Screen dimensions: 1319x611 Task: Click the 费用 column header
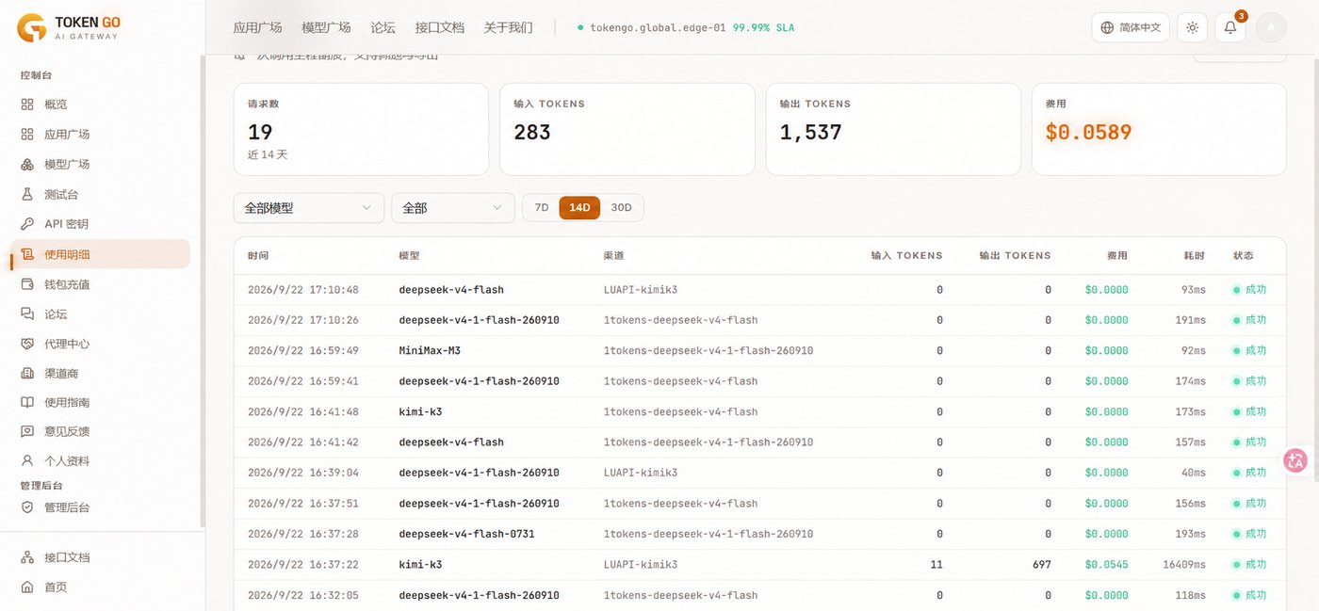click(x=1117, y=255)
